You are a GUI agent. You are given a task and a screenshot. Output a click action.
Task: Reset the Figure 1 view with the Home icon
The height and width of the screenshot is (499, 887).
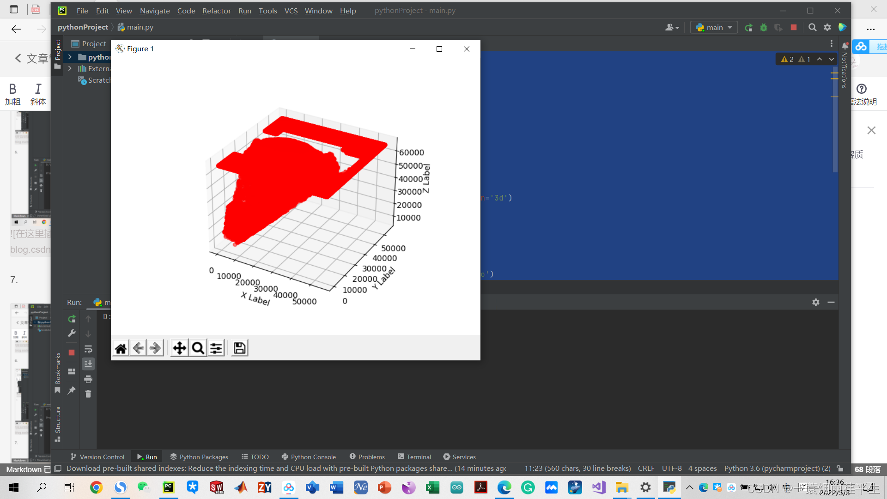click(x=121, y=348)
